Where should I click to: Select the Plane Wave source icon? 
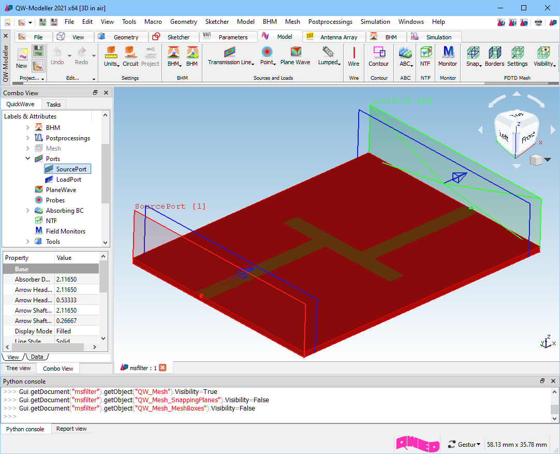[296, 52]
